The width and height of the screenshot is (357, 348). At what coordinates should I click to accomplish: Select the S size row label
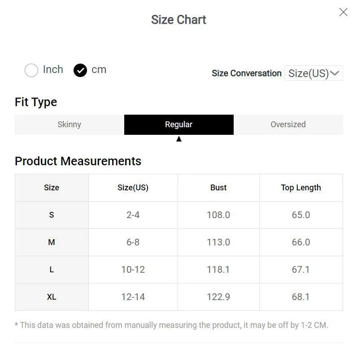click(x=52, y=215)
